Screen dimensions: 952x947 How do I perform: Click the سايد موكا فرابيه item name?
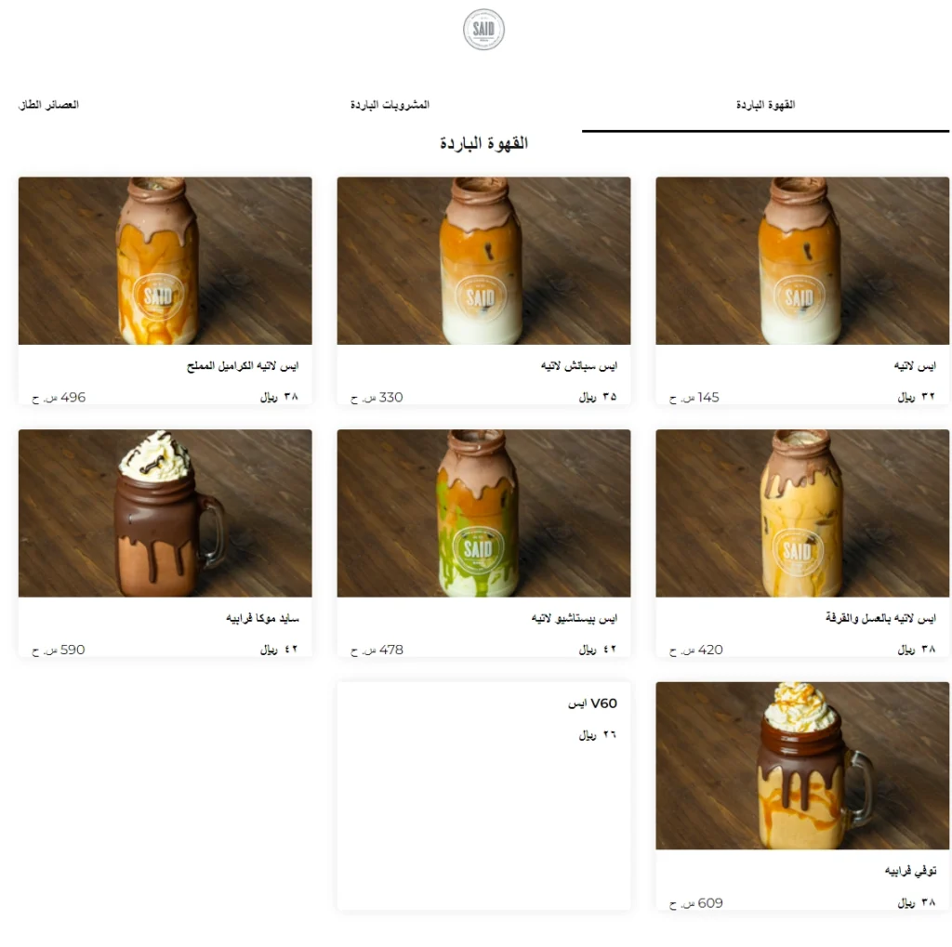(x=262, y=619)
